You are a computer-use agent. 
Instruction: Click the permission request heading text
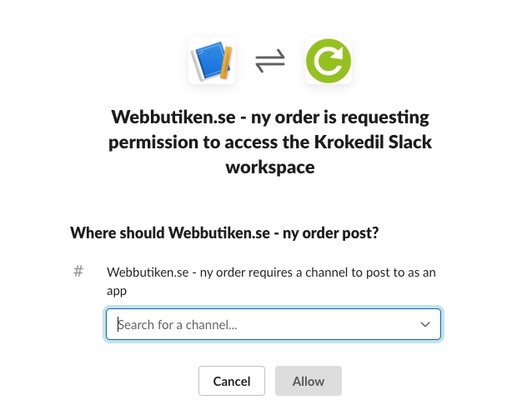[x=270, y=142]
